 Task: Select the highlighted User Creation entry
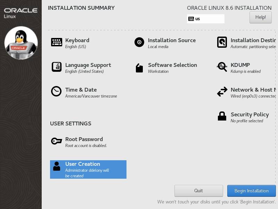coord(88,169)
